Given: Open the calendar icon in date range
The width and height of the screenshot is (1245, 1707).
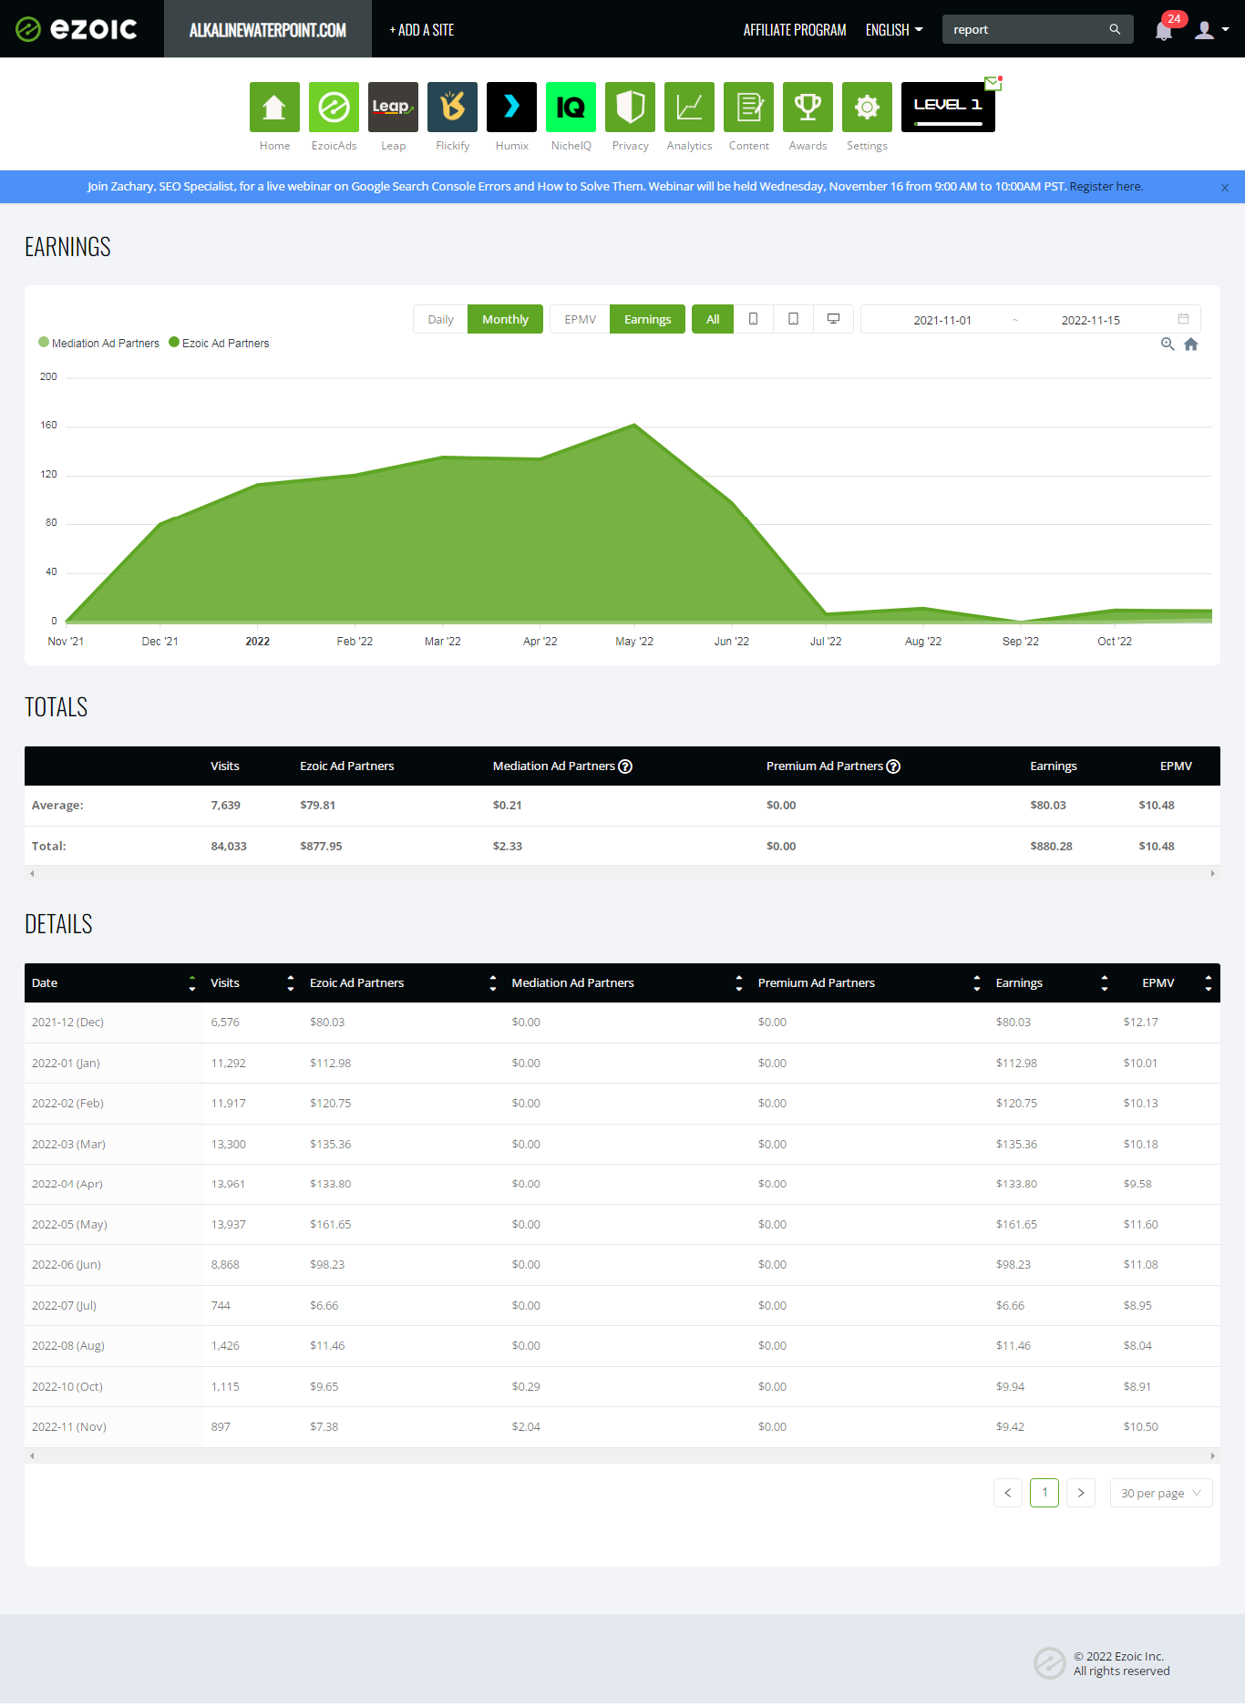Looking at the screenshot, I should point(1183,319).
